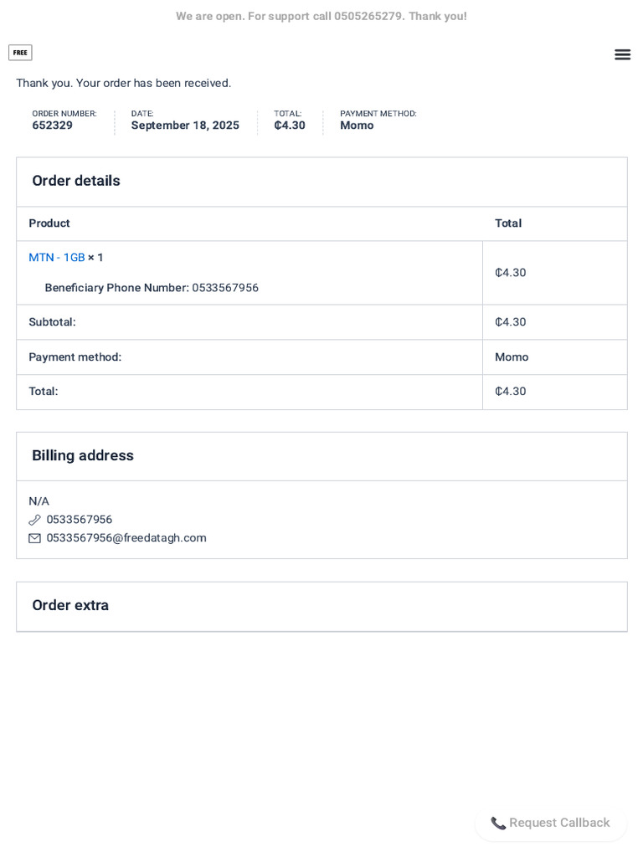
Task: Click the billing email address
Action: pos(126,538)
